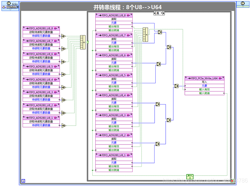Select the FIFO_AD9280_U8_1 read node header in case structure
Viewport: 251px width, 187px height.
(x=114, y=155)
